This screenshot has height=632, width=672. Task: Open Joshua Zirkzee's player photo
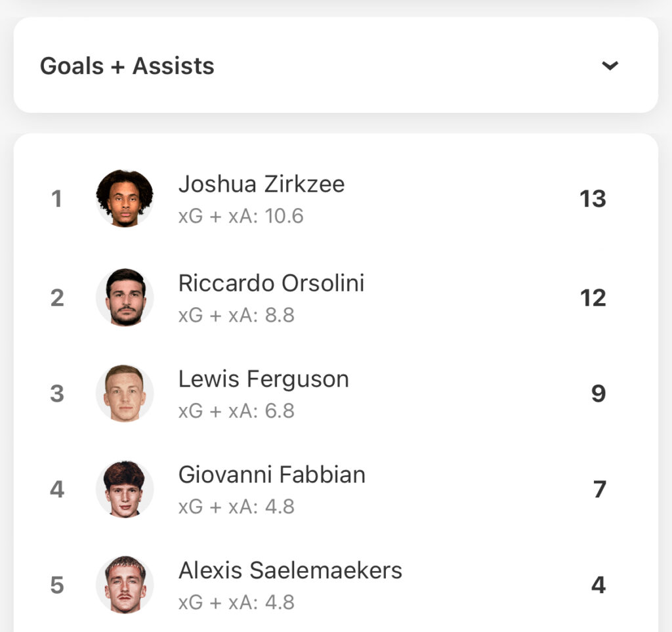tap(125, 198)
